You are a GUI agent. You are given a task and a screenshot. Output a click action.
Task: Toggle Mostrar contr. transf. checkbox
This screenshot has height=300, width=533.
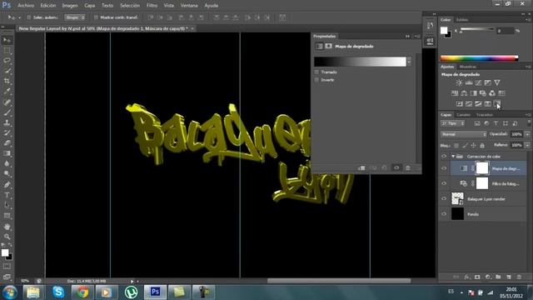[96, 17]
